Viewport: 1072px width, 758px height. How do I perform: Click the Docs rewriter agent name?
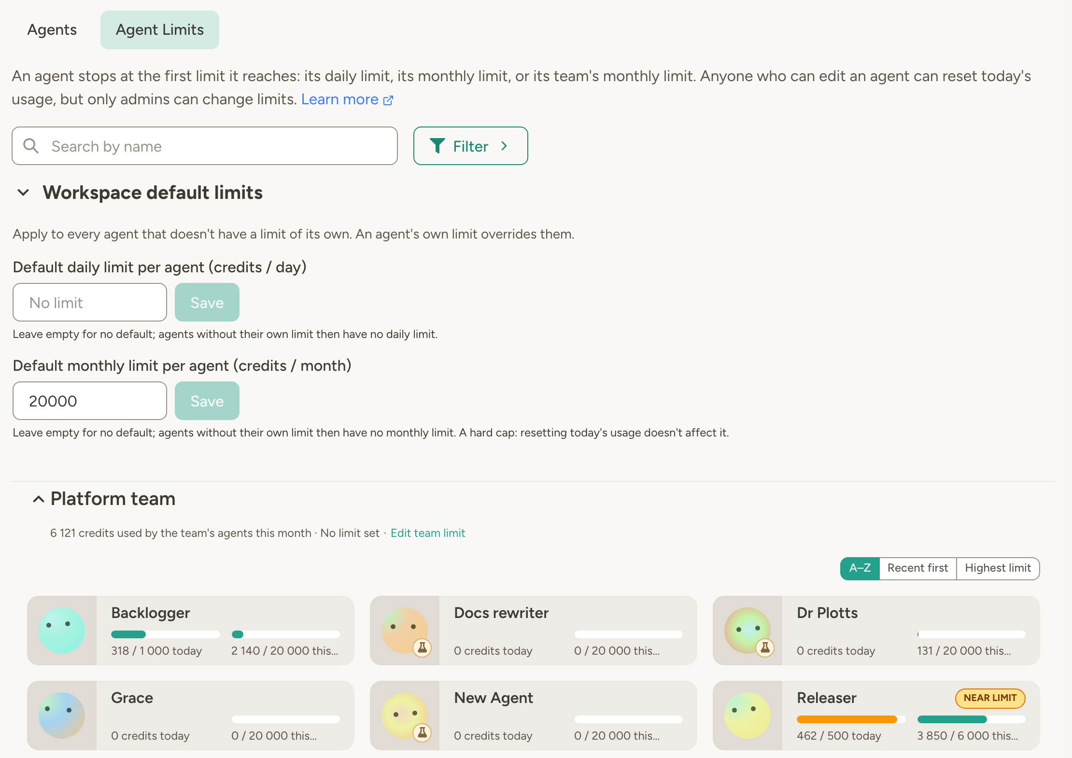501,613
